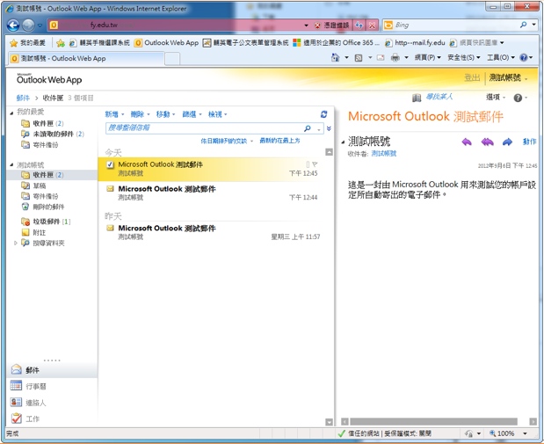Viewport: 544px width, 444px height.
Task: Open the 100% zoom level control in status bar
Action: (x=508, y=433)
